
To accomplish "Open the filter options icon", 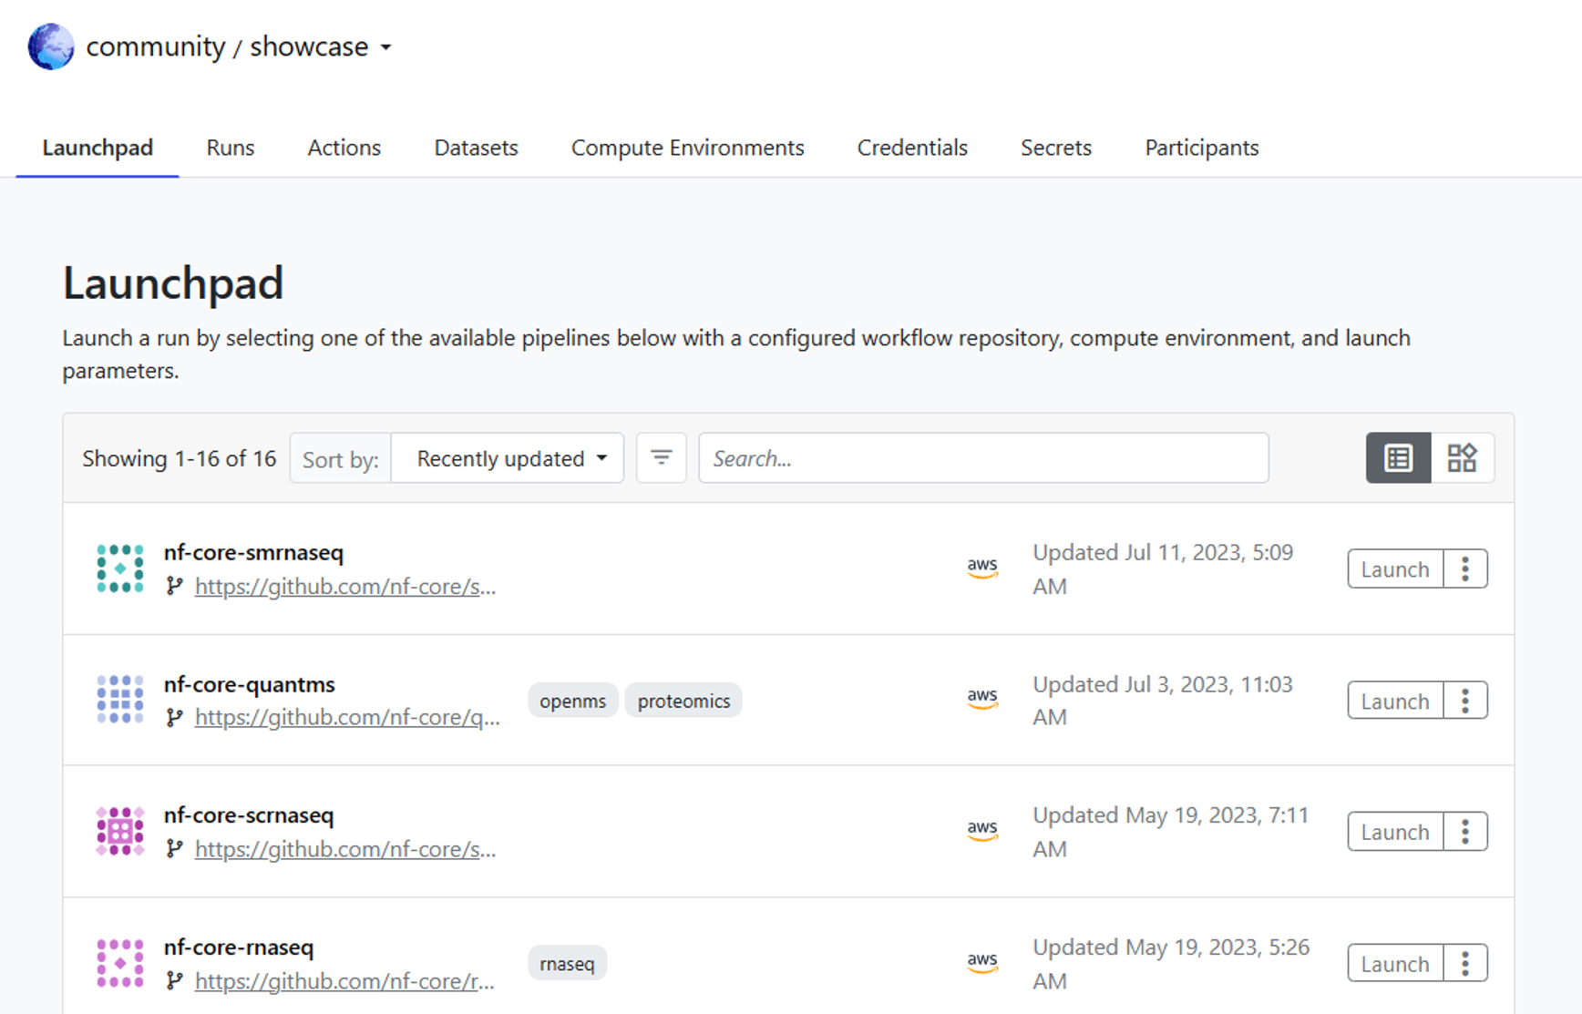I will coord(661,457).
